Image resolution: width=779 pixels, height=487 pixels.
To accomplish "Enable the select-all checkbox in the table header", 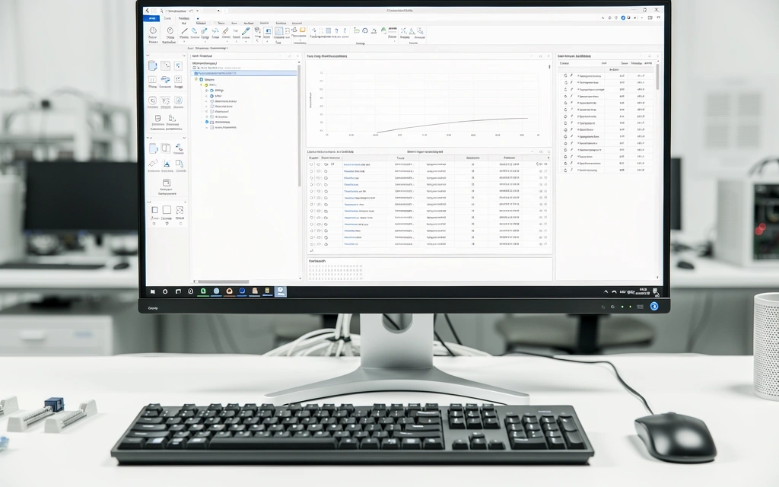I will coord(311,158).
